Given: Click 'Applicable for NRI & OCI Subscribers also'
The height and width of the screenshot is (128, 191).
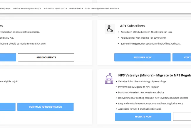Looking at the screenshot, I should click(140, 109).
